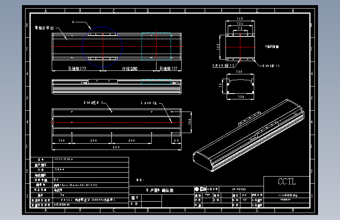Click the "CCTL" title block logo text
This screenshot has height=220, width=340.
point(287,182)
